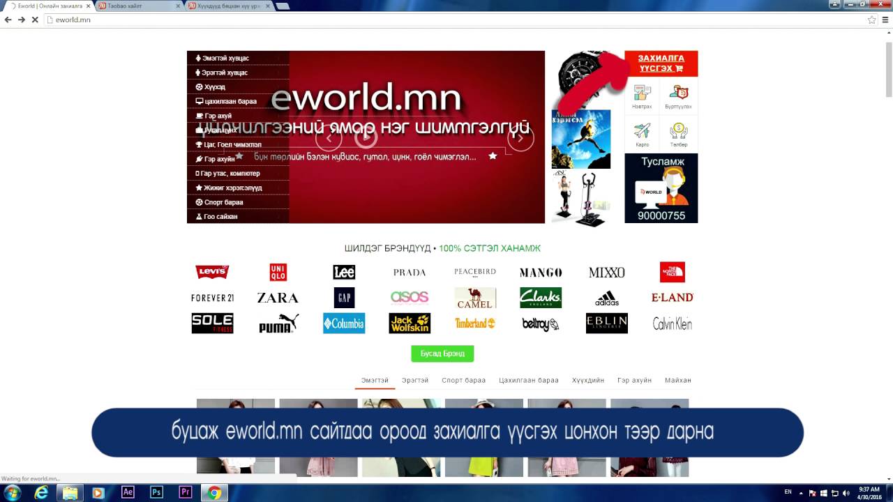893x502 pixels.
Task: Select the Майхан product tab
Action: (678, 381)
